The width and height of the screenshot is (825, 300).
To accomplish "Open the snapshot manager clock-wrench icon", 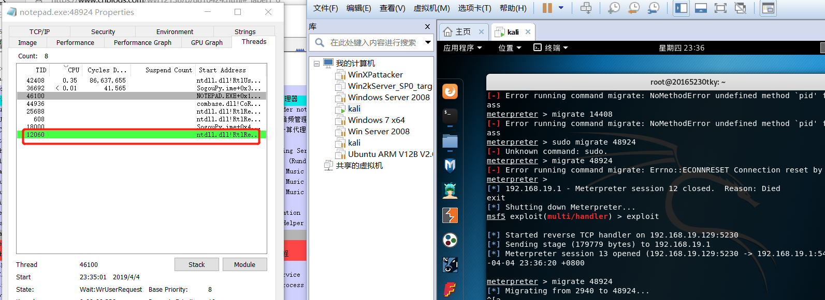I will [654, 8].
